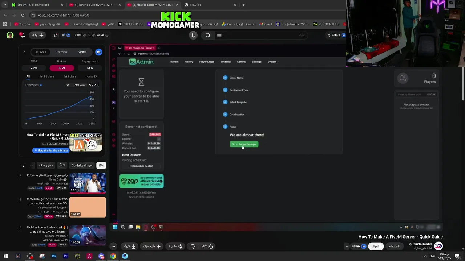Click the txAdmin logo
The image size is (465, 261).
click(x=141, y=62)
